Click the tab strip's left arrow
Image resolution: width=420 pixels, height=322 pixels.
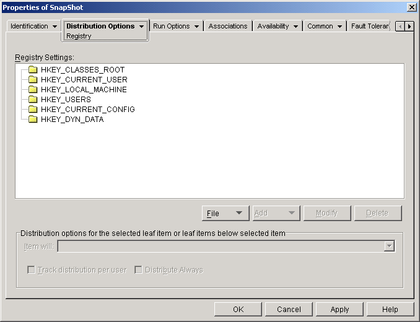[x=400, y=27]
